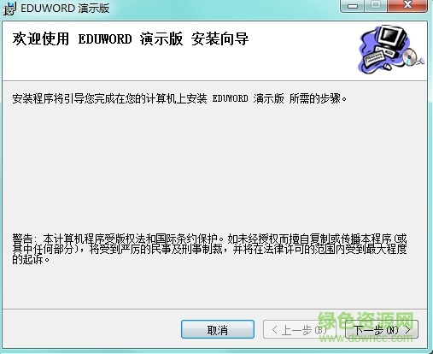The width and height of the screenshot is (433, 354).
Task: Click the keyboard in the header illustration
Action: pyautogui.click(x=375, y=57)
